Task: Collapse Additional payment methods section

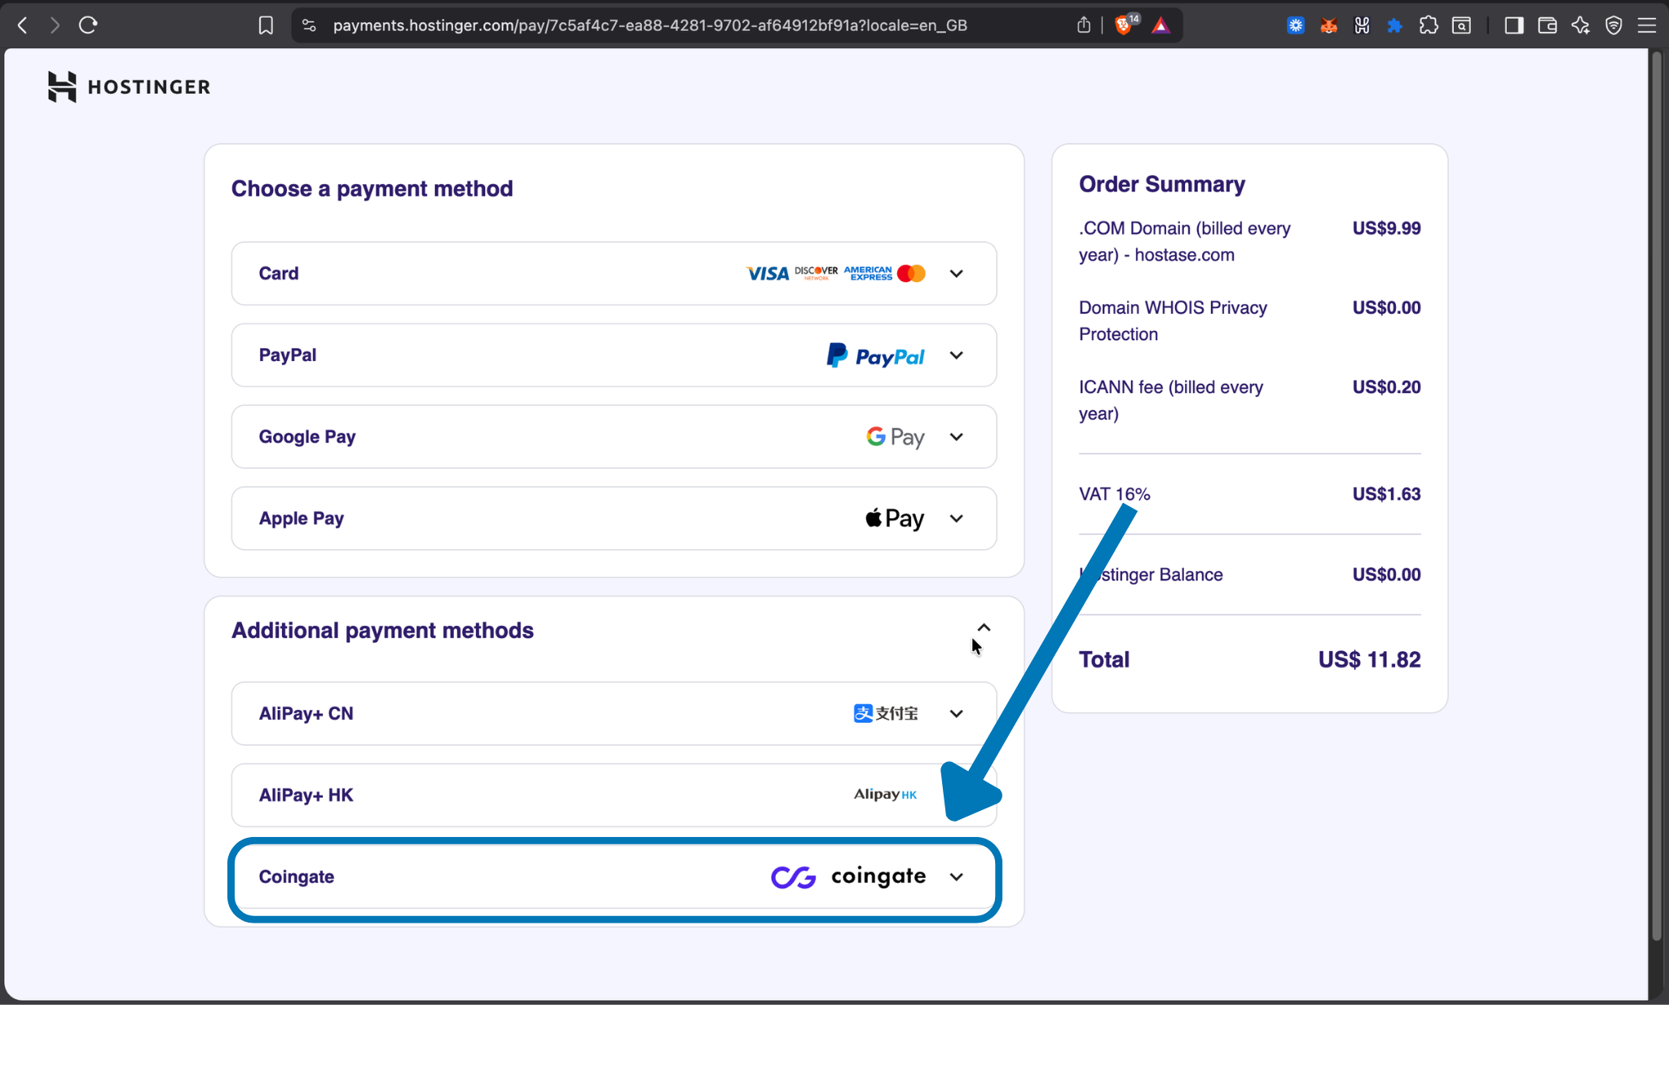Action: click(x=984, y=628)
